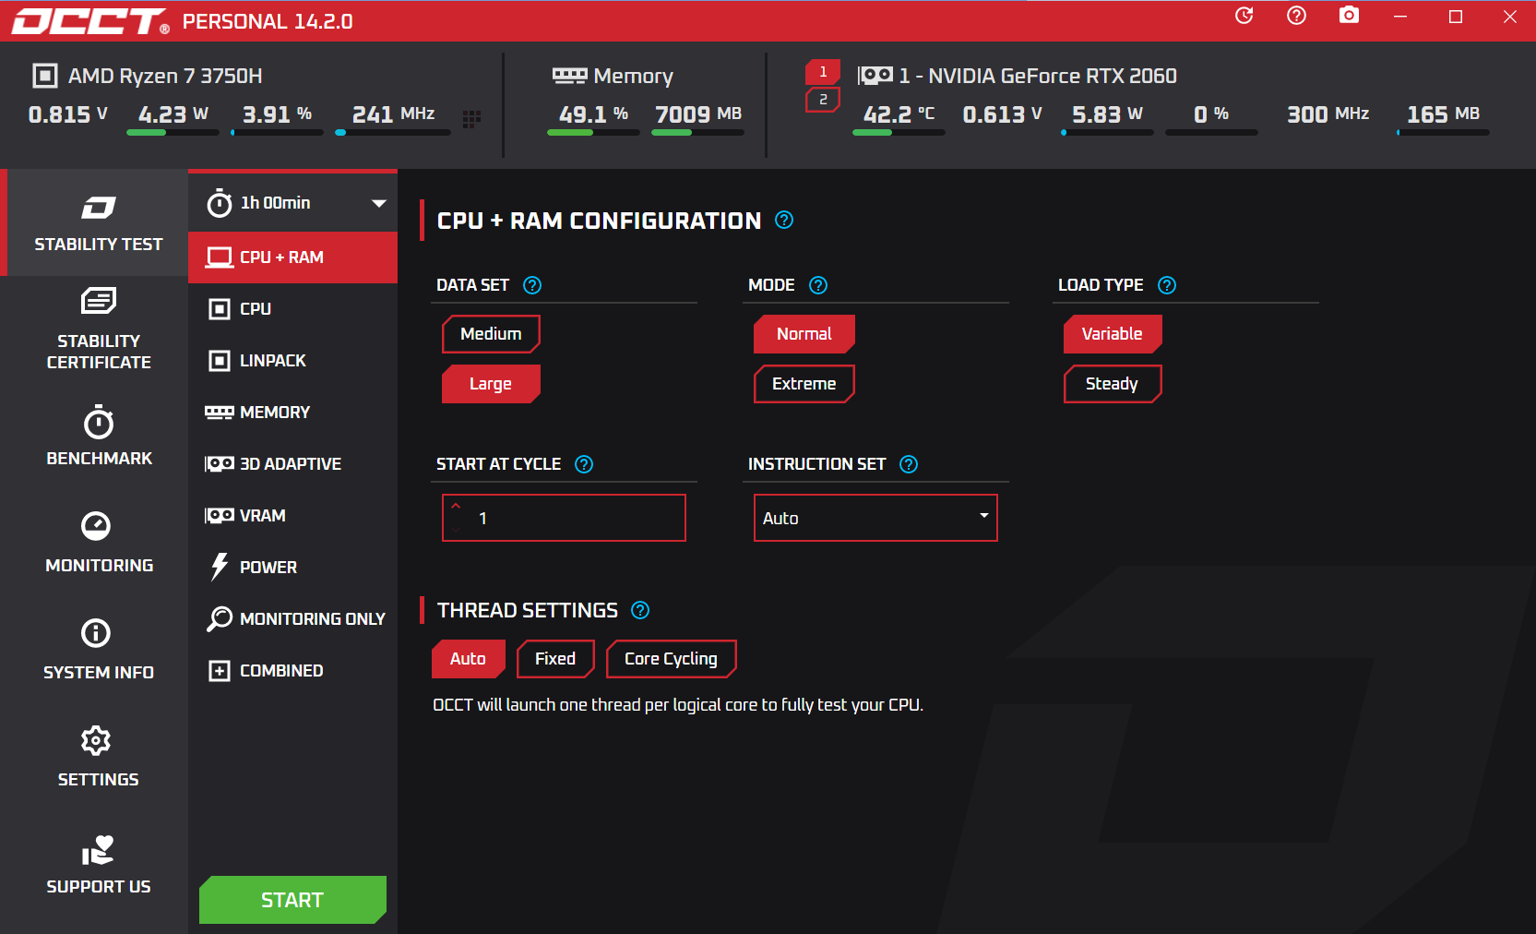
Task: Open the Benchmark stopwatch section
Action: pyautogui.click(x=99, y=436)
